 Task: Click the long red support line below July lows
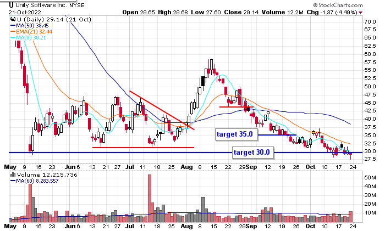(143, 148)
